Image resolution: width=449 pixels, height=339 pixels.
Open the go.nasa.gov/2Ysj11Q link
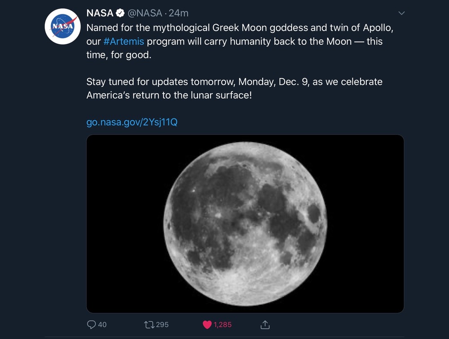tap(132, 122)
